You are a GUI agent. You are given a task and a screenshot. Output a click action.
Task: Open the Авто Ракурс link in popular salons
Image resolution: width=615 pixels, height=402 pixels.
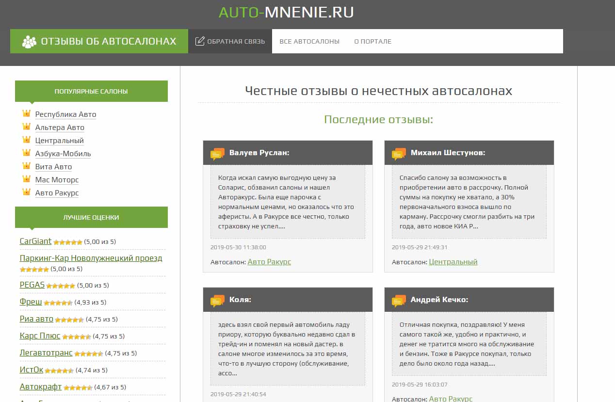click(x=57, y=193)
